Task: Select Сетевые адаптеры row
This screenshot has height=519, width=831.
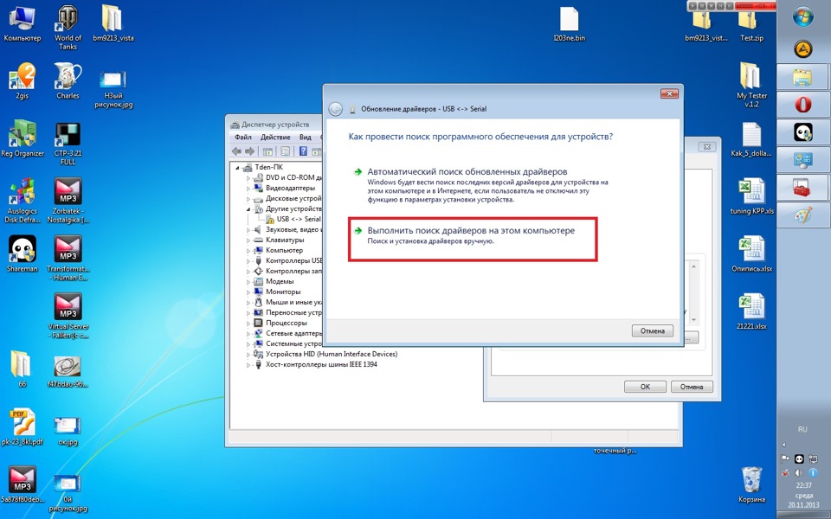Action: 293,333
